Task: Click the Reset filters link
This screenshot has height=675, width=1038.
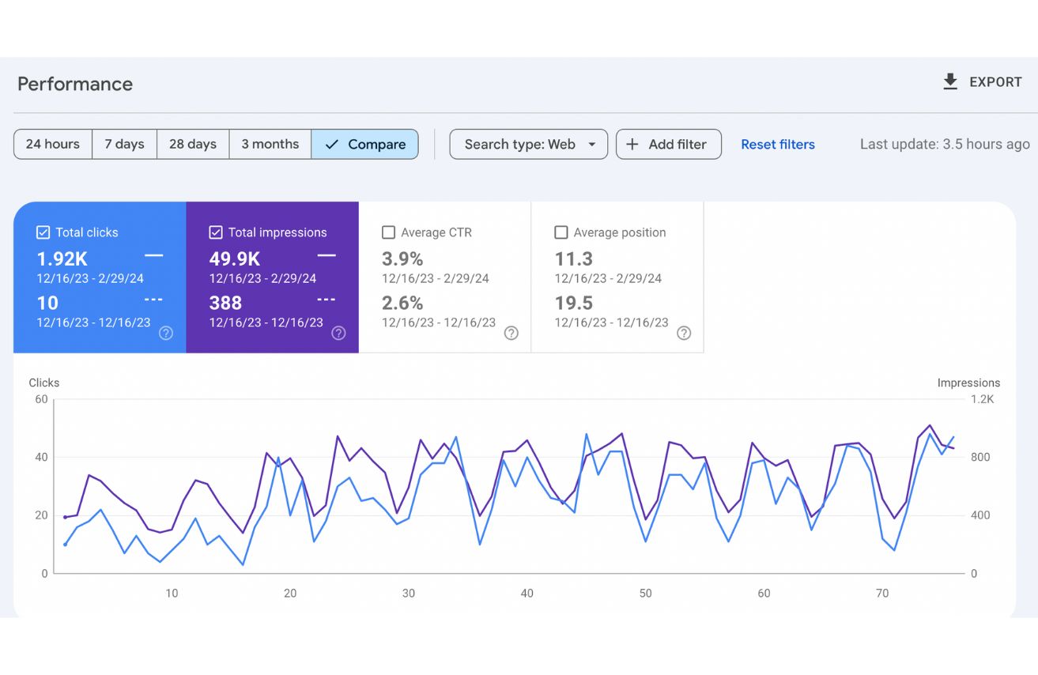Action: point(777,145)
